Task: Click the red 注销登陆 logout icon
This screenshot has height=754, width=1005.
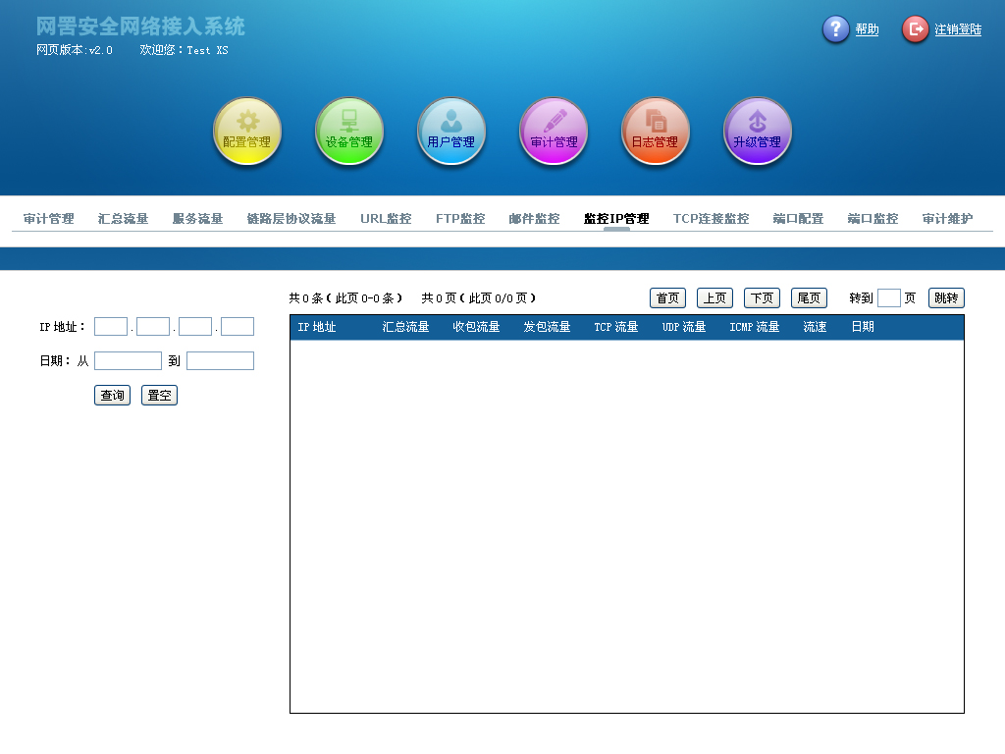Action: (915, 29)
